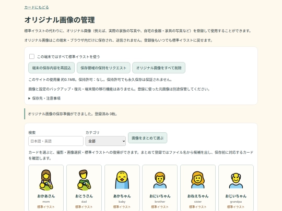Click the カードにもどる link

pyautogui.click(x=37, y=7)
